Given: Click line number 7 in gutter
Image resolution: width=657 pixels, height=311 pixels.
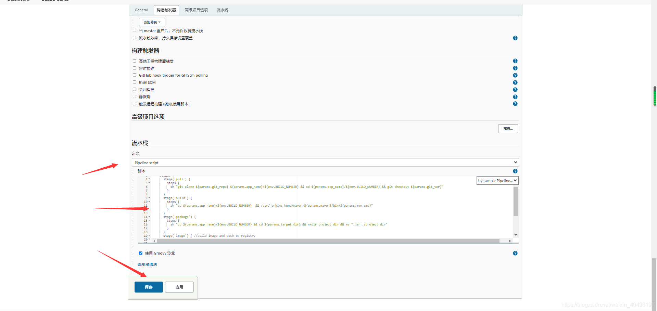Looking at the screenshot, I should [147, 191].
